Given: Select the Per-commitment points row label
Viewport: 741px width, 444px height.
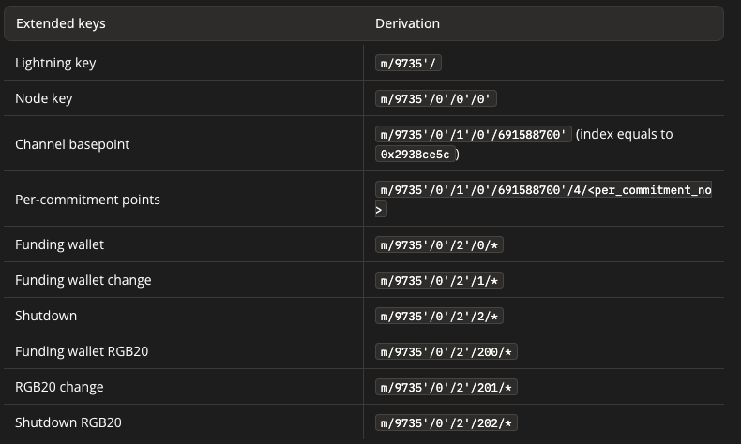Looking at the screenshot, I should 87,200.
